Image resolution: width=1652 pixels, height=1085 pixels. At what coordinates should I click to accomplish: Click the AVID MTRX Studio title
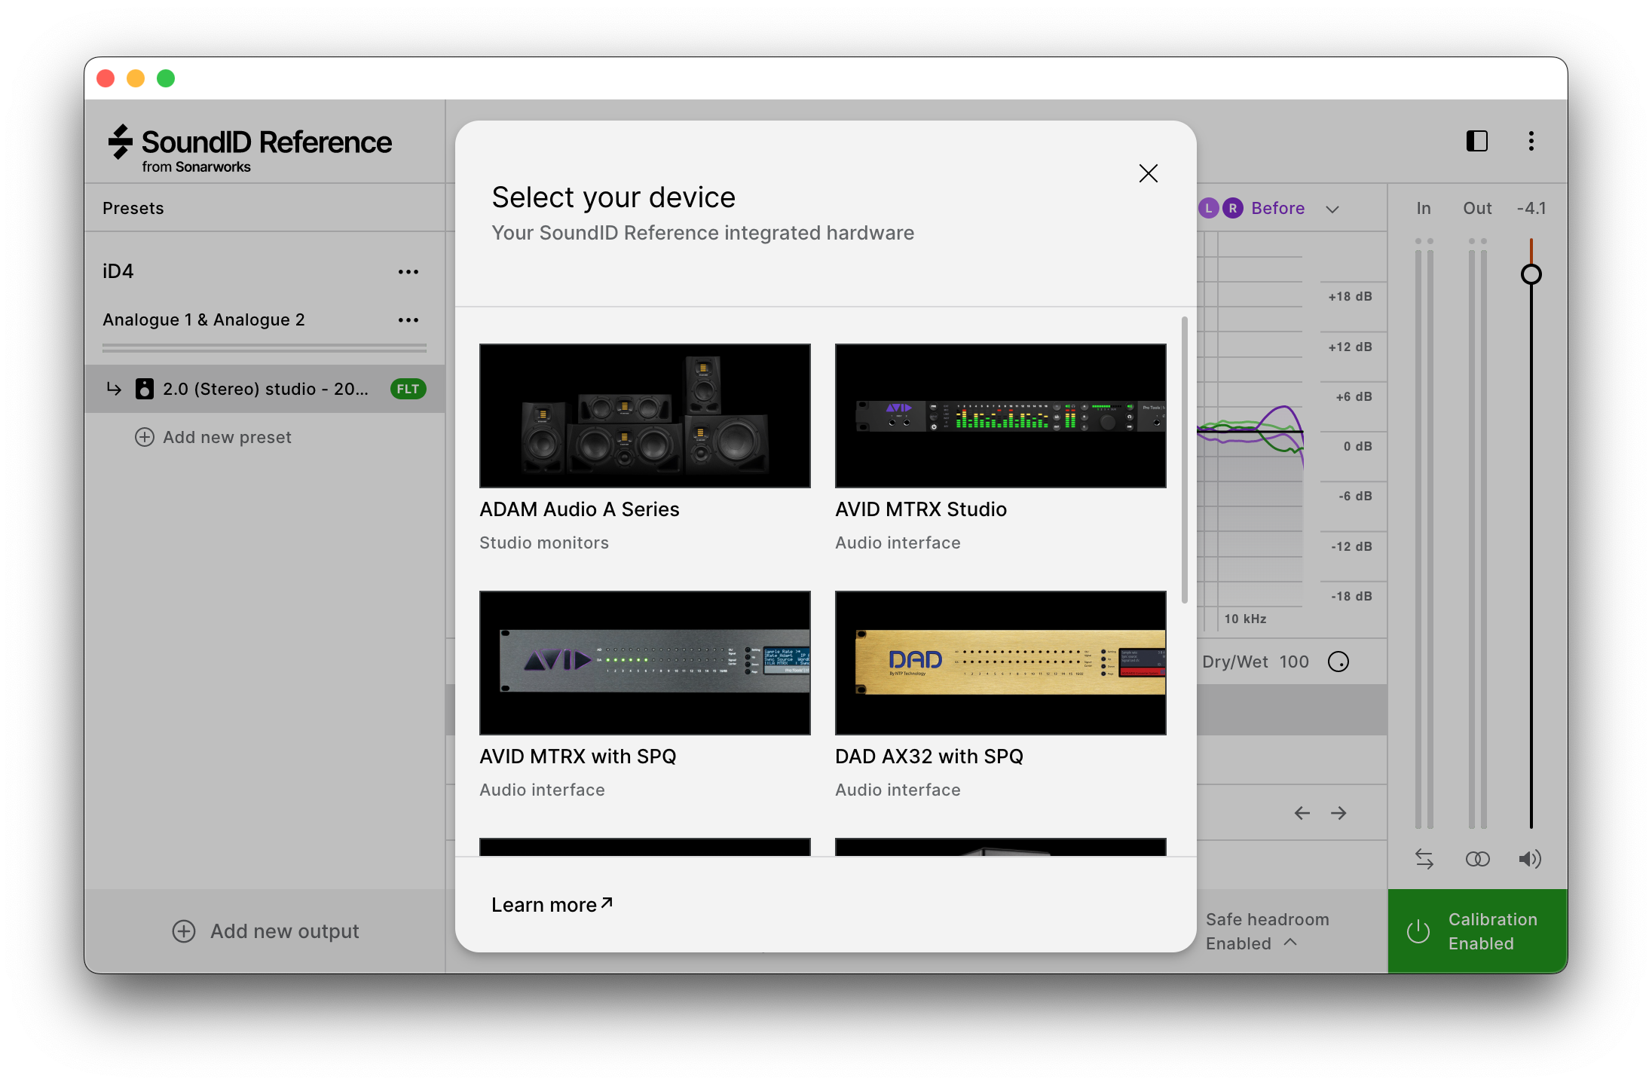point(921,509)
